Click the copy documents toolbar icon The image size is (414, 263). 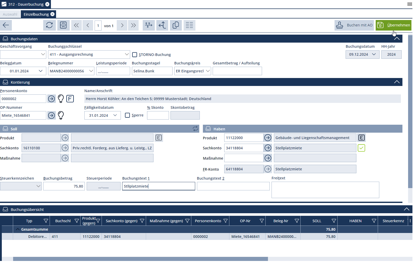pos(176,25)
